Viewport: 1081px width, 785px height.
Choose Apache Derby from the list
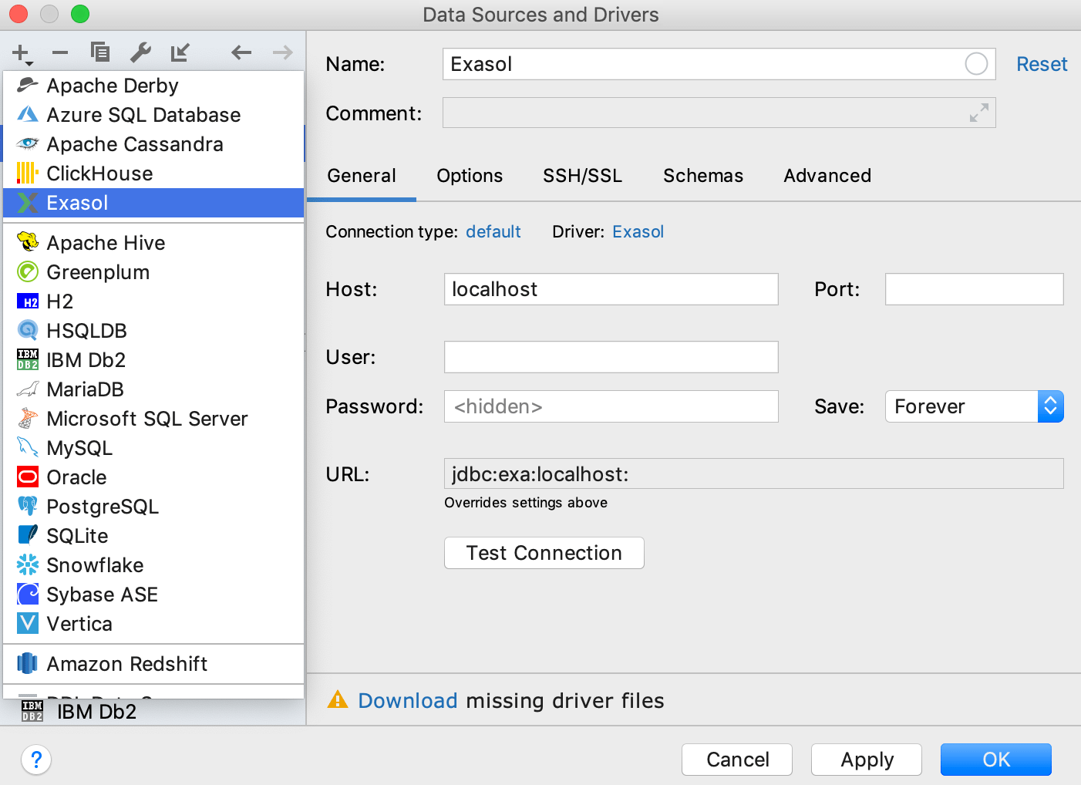click(153, 86)
